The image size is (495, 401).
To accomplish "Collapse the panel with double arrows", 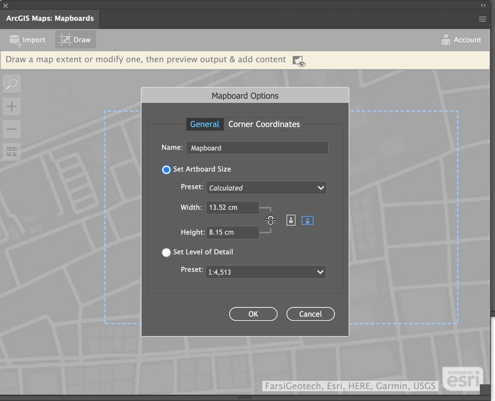I will [x=483, y=5].
